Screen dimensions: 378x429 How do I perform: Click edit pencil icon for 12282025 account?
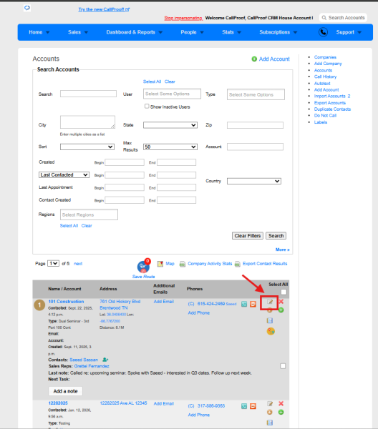[x=270, y=404]
